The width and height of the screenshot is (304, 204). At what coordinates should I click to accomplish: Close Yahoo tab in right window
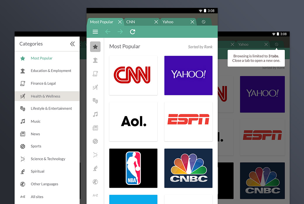tap(266, 45)
